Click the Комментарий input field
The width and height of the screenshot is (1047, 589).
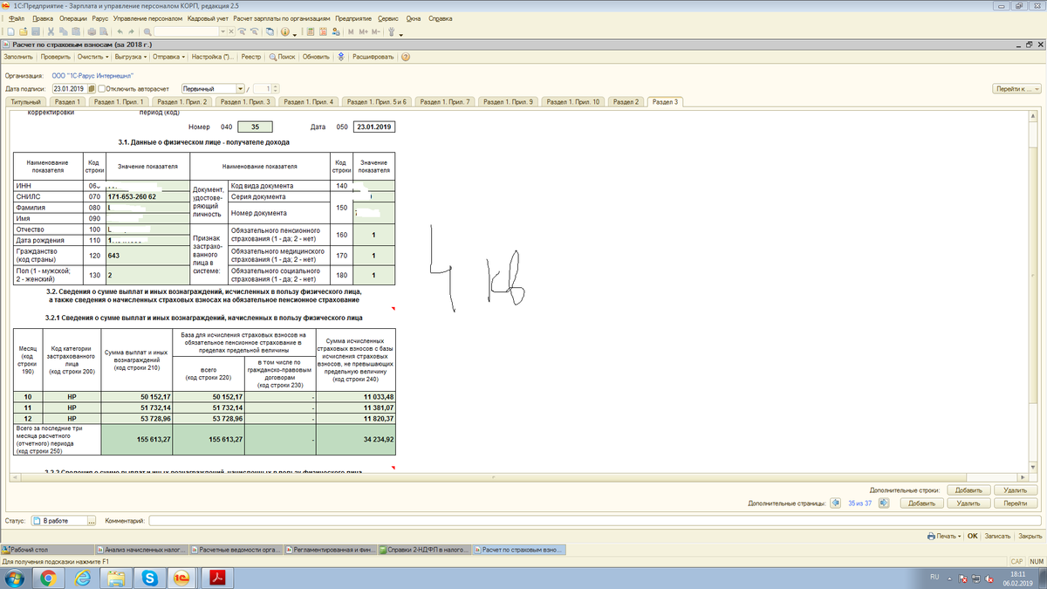[595, 521]
